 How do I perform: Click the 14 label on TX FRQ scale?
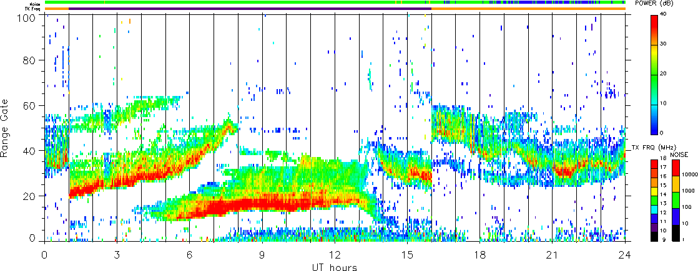click(663, 194)
